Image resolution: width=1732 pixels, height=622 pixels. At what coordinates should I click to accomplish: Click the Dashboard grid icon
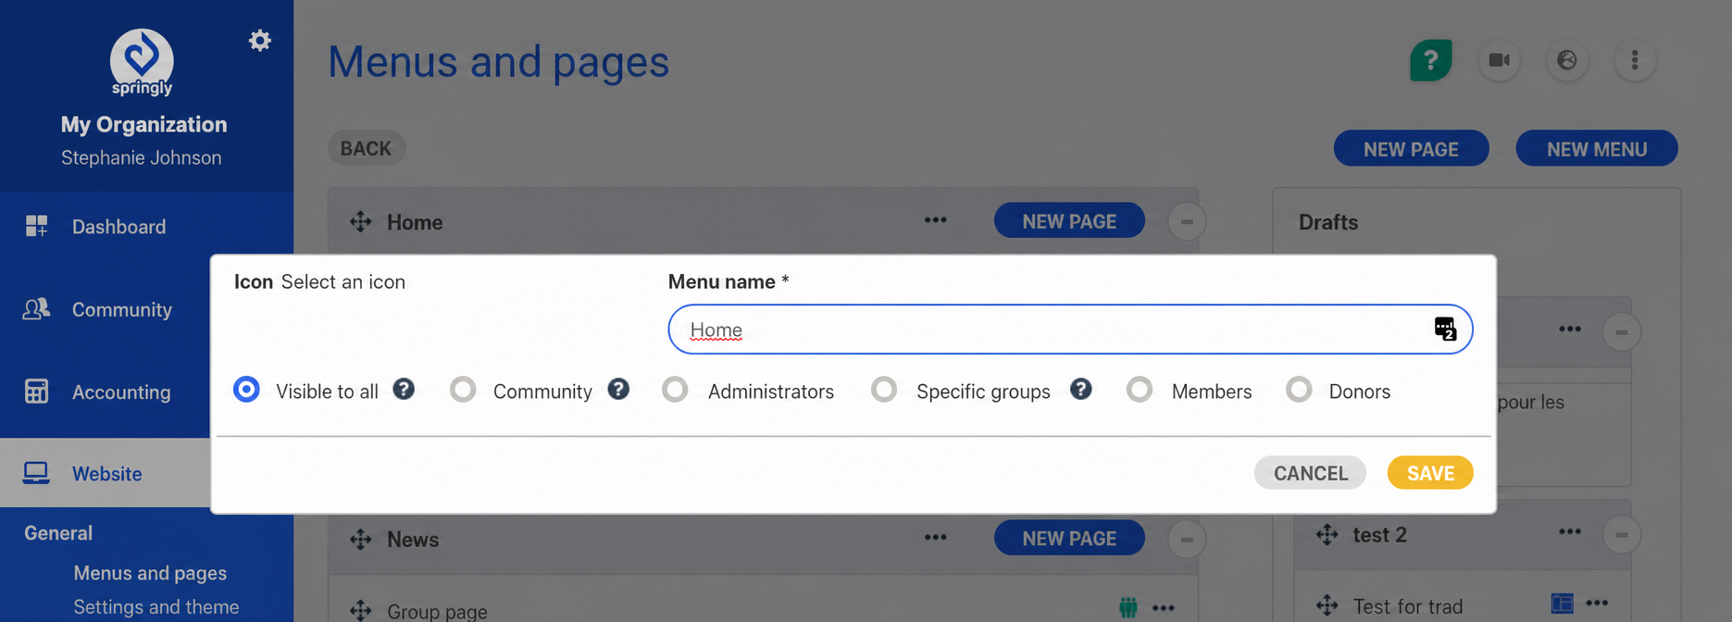coord(36,226)
